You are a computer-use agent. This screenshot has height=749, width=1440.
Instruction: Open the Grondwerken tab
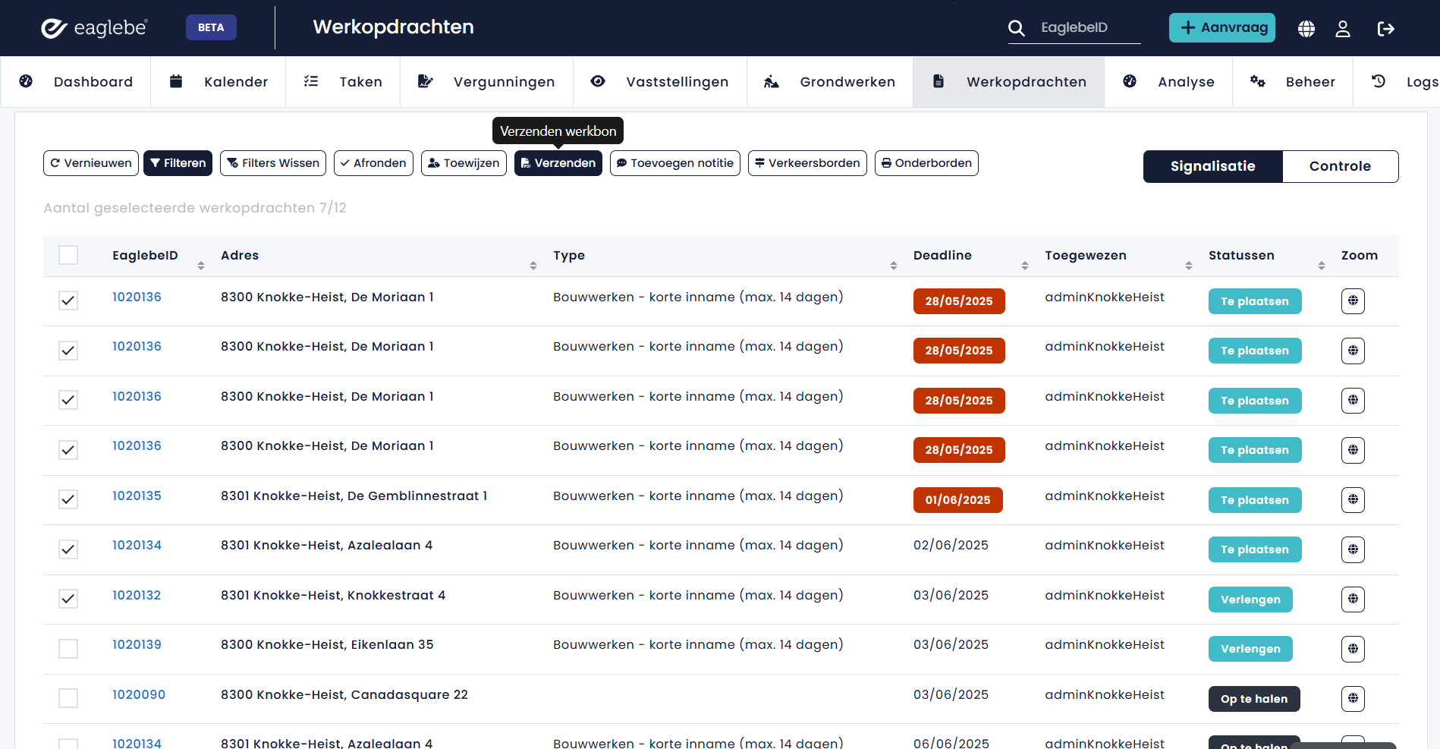coord(830,82)
